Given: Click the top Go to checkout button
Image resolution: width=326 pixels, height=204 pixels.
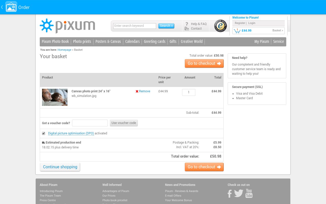Looking at the screenshot, I should click(x=204, y=63).
